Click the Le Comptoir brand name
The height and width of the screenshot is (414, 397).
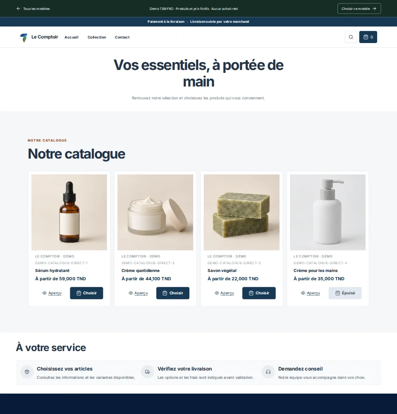[x=45, y=37]
